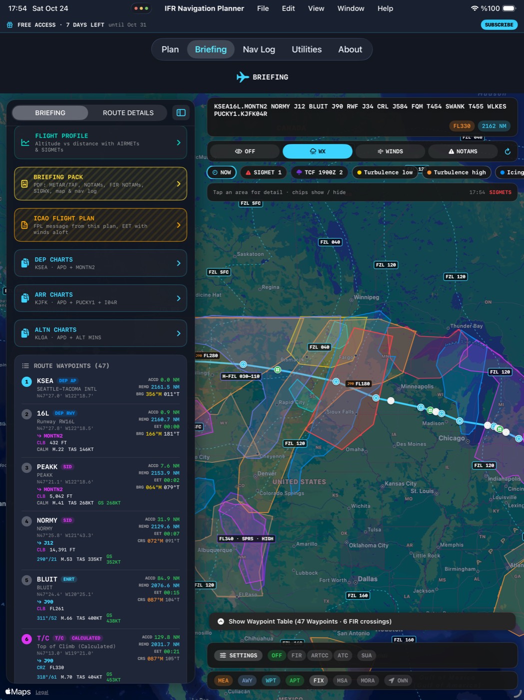This screenshot has width=524, height=700.
Task: Open the View menu
Action: coord(316,8)
